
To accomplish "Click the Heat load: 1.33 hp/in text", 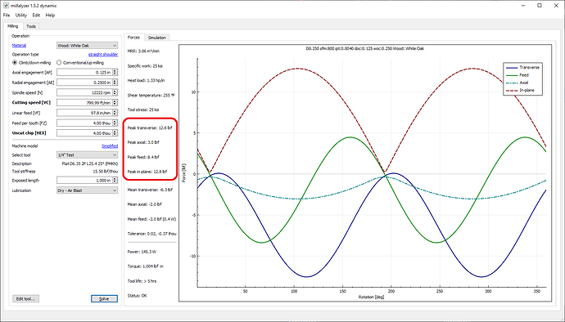I will [x=146, y=80].
